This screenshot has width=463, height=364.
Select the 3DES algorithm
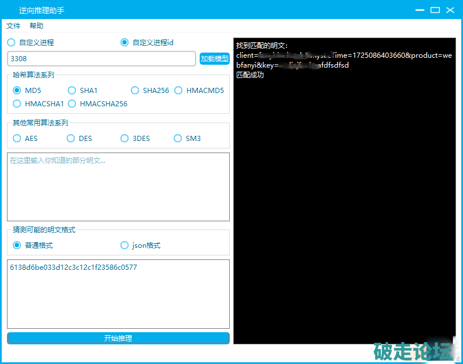click(125, 139)
